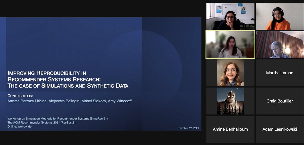Click the 'Contributors:' heading on the slide
This screenshot has height=145, width=304.
pyautogui.click(x=20, y=96)
